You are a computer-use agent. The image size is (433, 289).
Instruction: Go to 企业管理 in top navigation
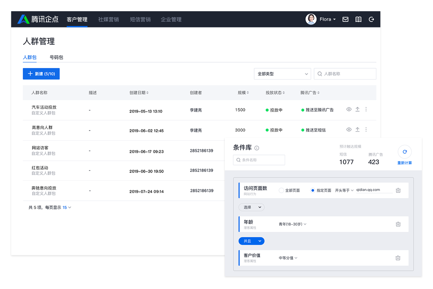171,20
